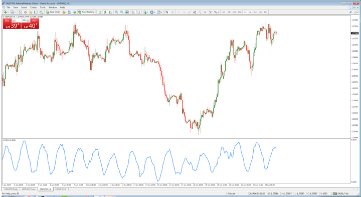The width and height of the screenshot is (361, 197).
Task: Switch timeframe to M15
Action: coord(234,12)
